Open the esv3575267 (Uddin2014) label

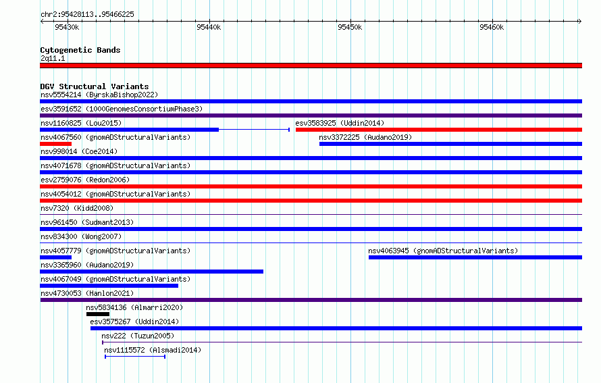tap(134, 322)
